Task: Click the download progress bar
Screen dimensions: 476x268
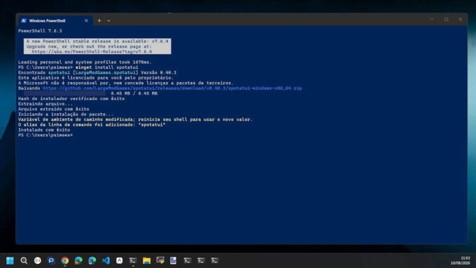Action: [65, 93]
